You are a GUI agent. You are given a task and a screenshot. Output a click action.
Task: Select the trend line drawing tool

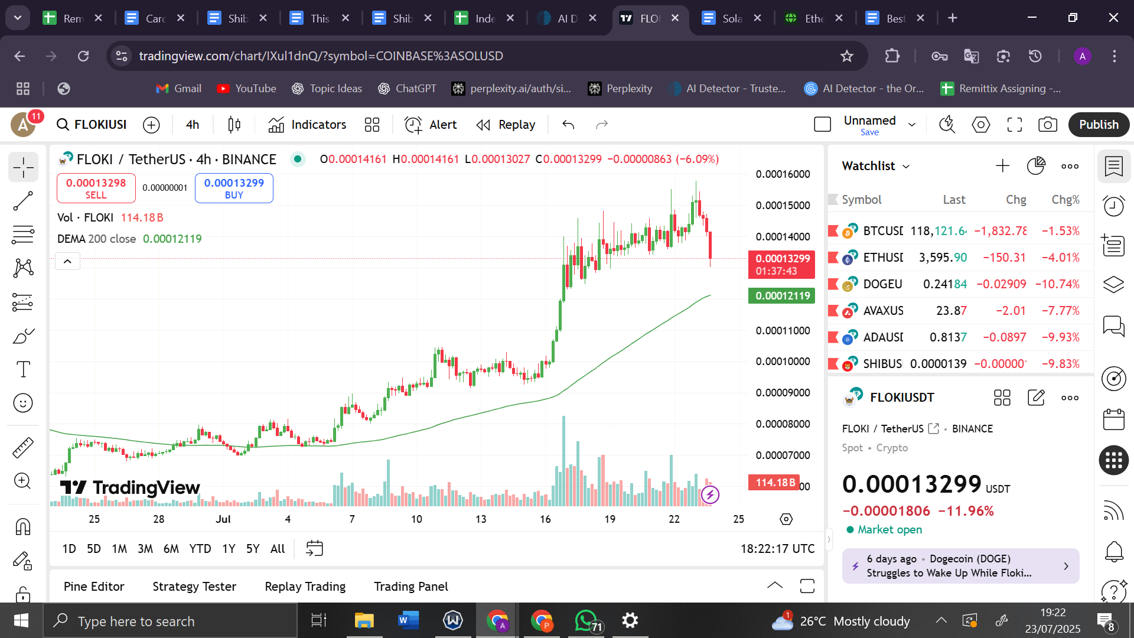(x=23, y=201)
